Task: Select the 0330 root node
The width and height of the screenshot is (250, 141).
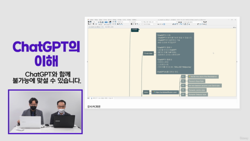Action: point(135,30)
